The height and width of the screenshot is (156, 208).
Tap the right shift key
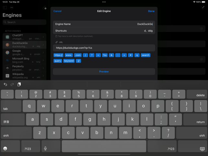click(192, 133)
